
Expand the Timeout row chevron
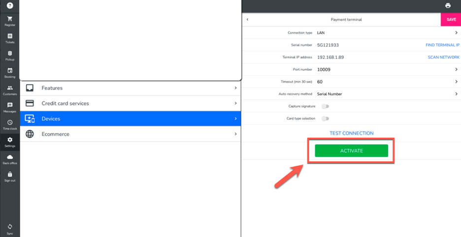coord(456,82)
